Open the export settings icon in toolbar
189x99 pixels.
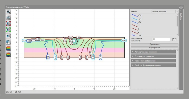point(8,36)
